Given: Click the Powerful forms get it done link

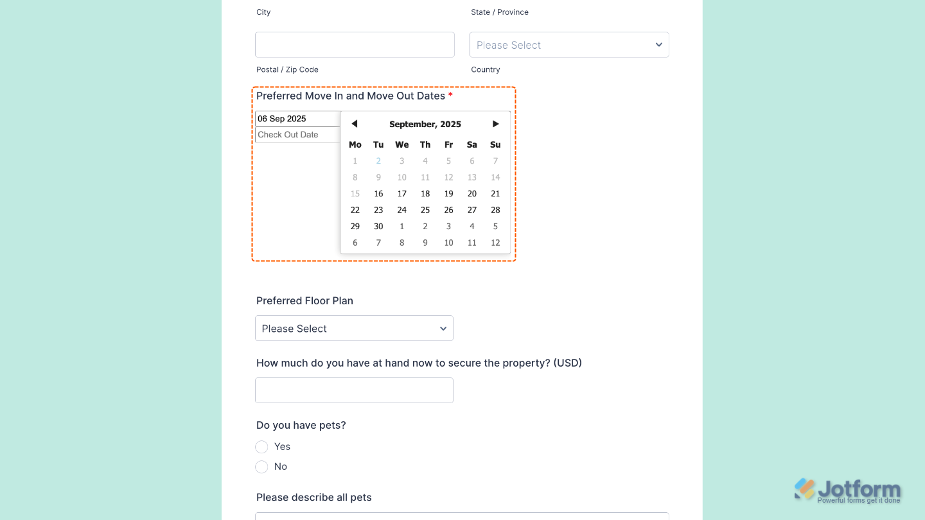Looking at the screenshot, I should 858,500.
